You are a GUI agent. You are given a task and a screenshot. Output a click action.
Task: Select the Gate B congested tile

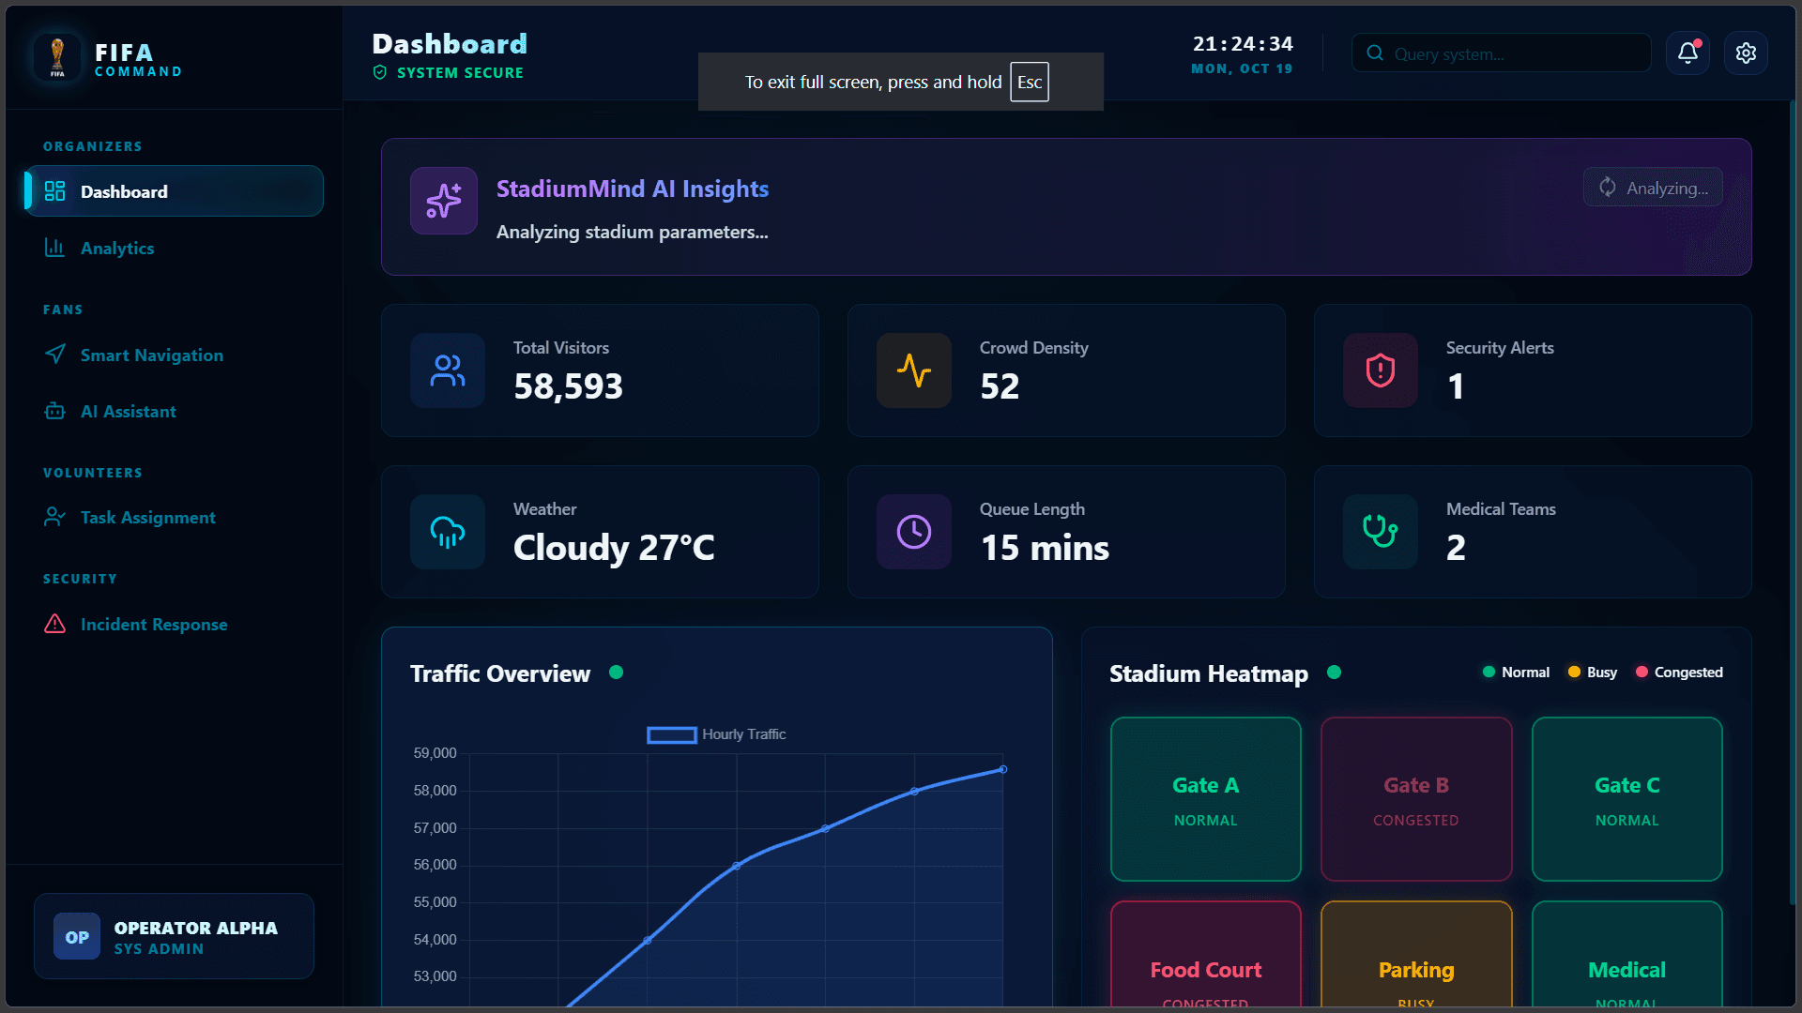1416,799
